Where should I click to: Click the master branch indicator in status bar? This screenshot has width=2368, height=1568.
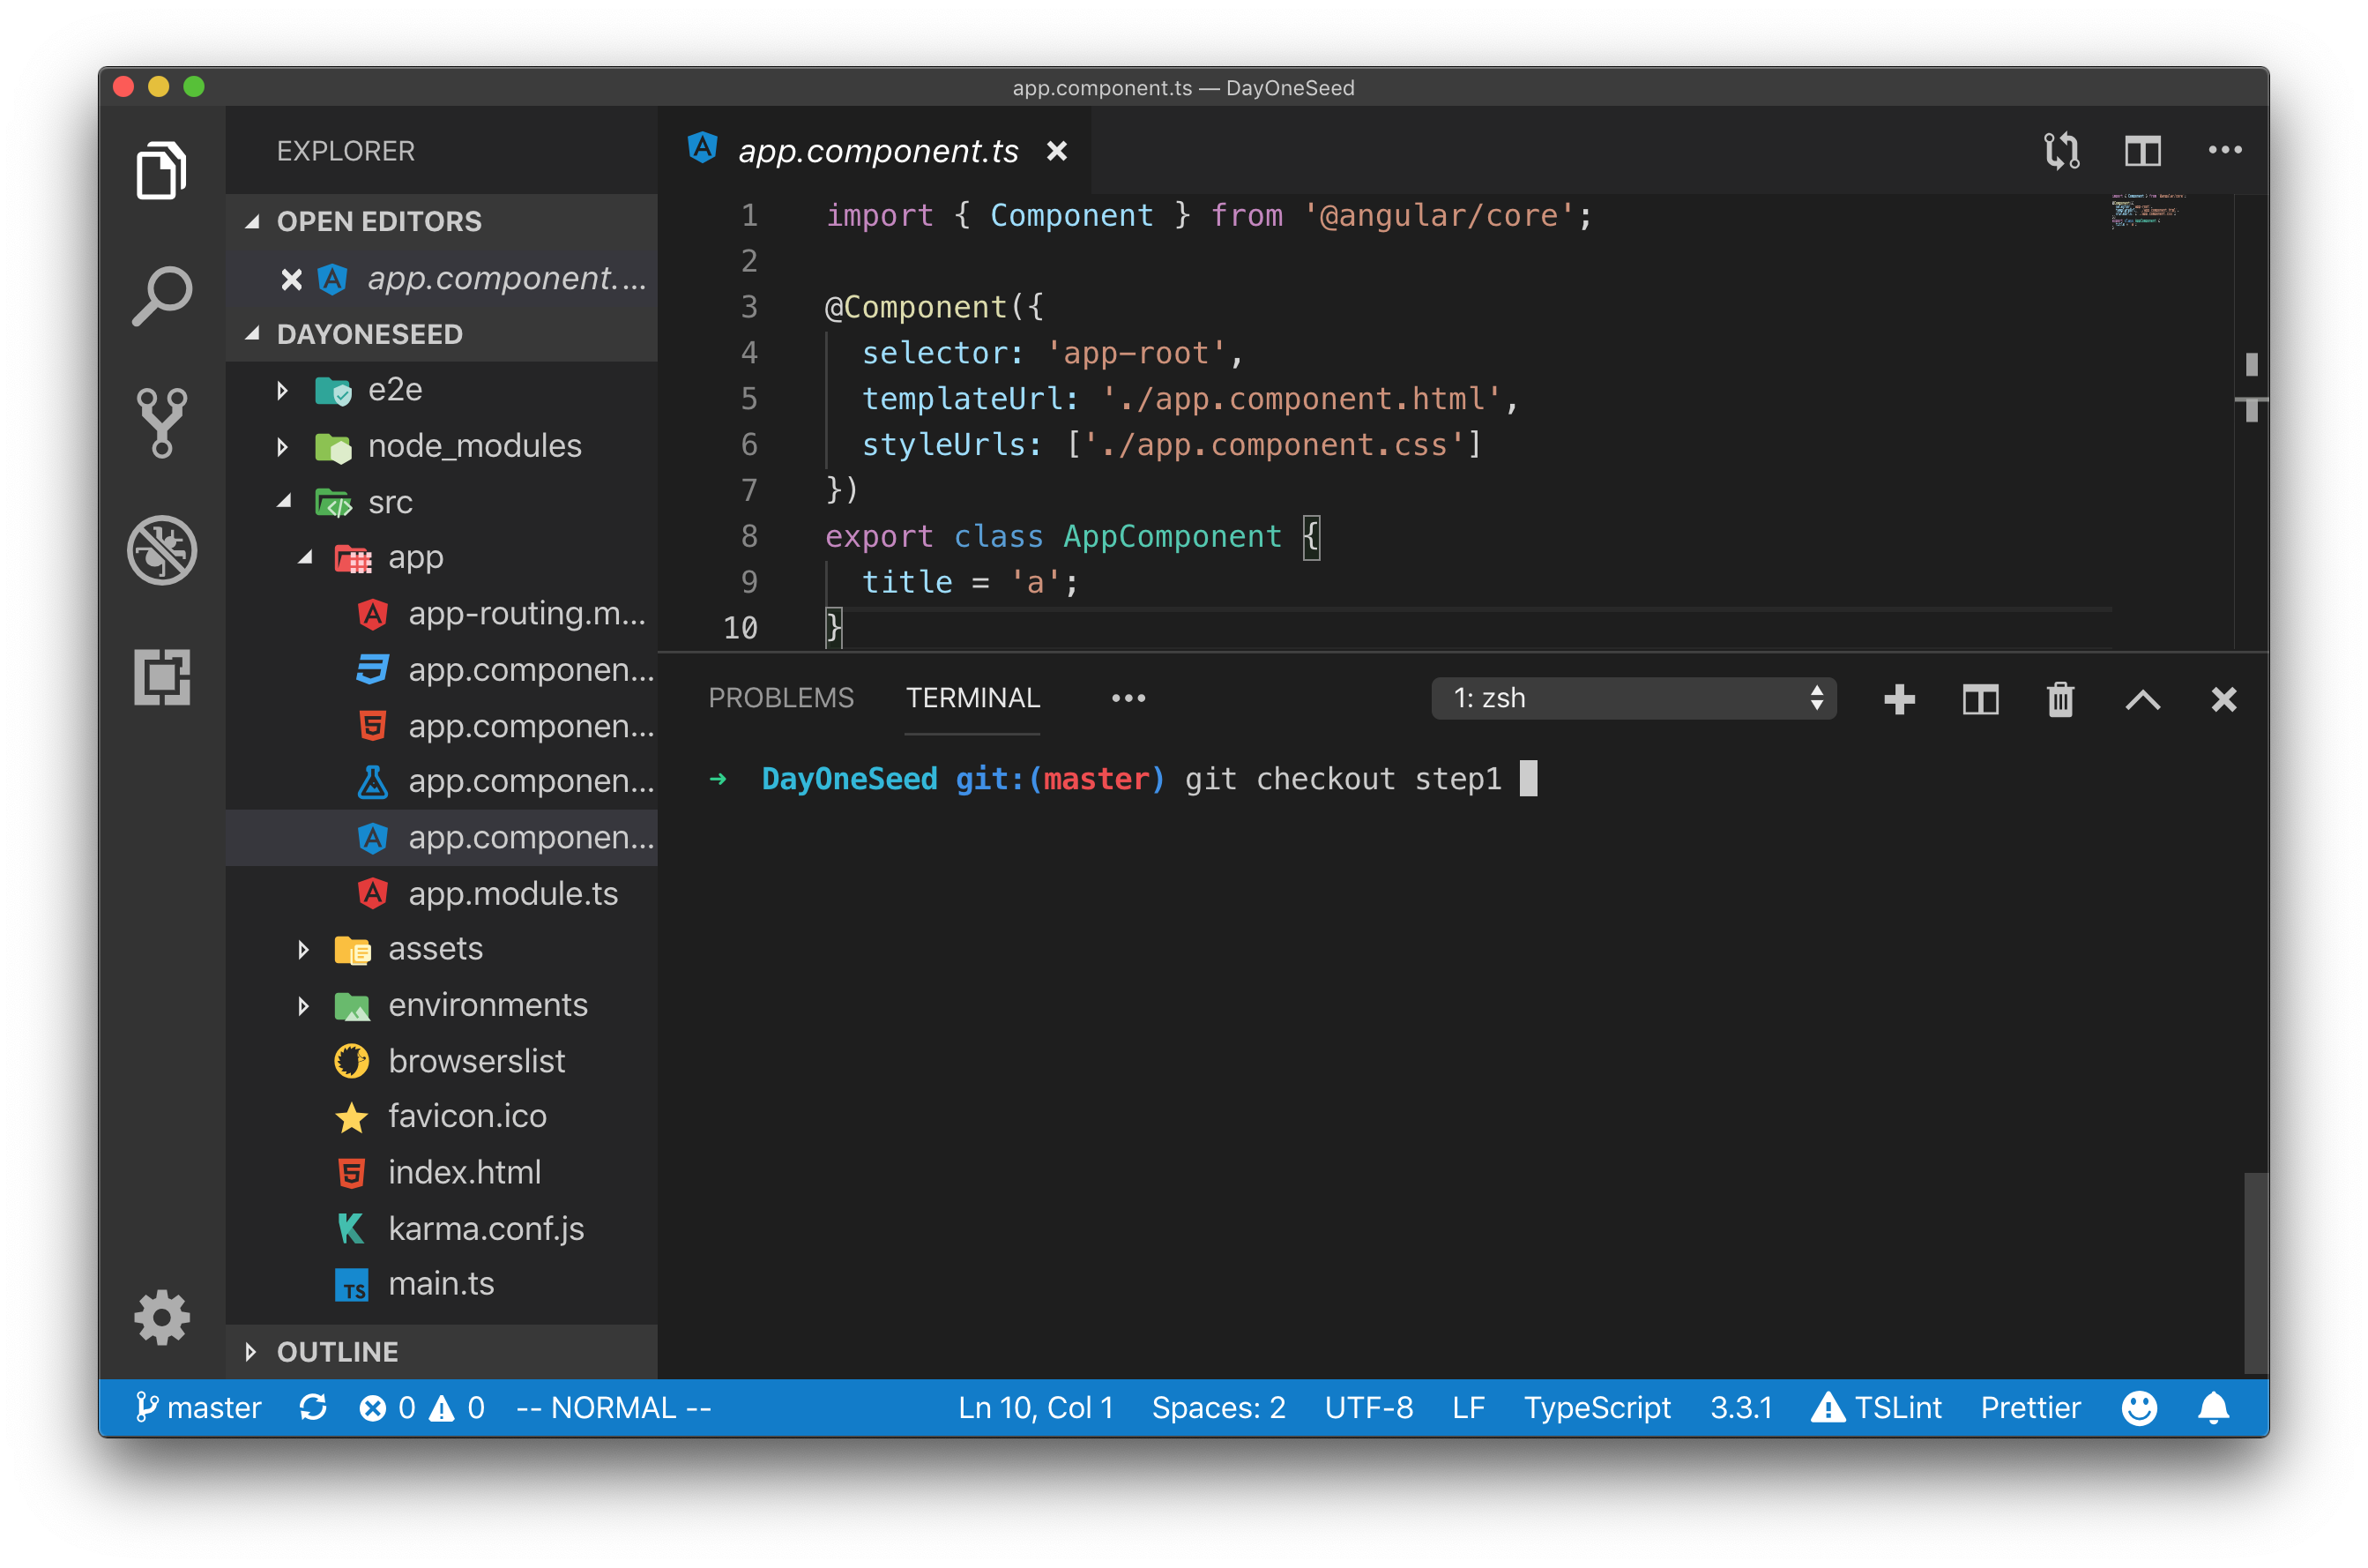pos(197,1408)
